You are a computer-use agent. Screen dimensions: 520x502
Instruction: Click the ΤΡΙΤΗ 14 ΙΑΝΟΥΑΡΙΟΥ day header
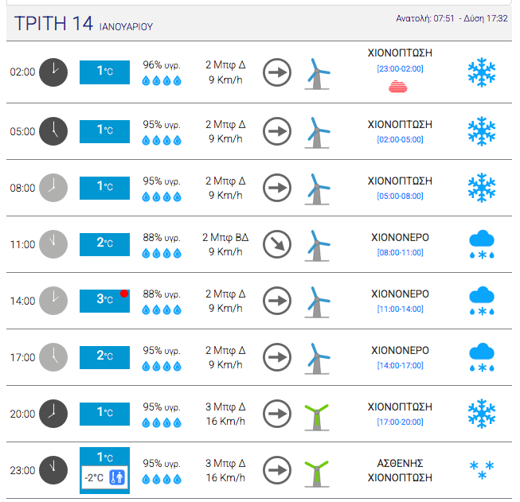click(x=84, y=25)
